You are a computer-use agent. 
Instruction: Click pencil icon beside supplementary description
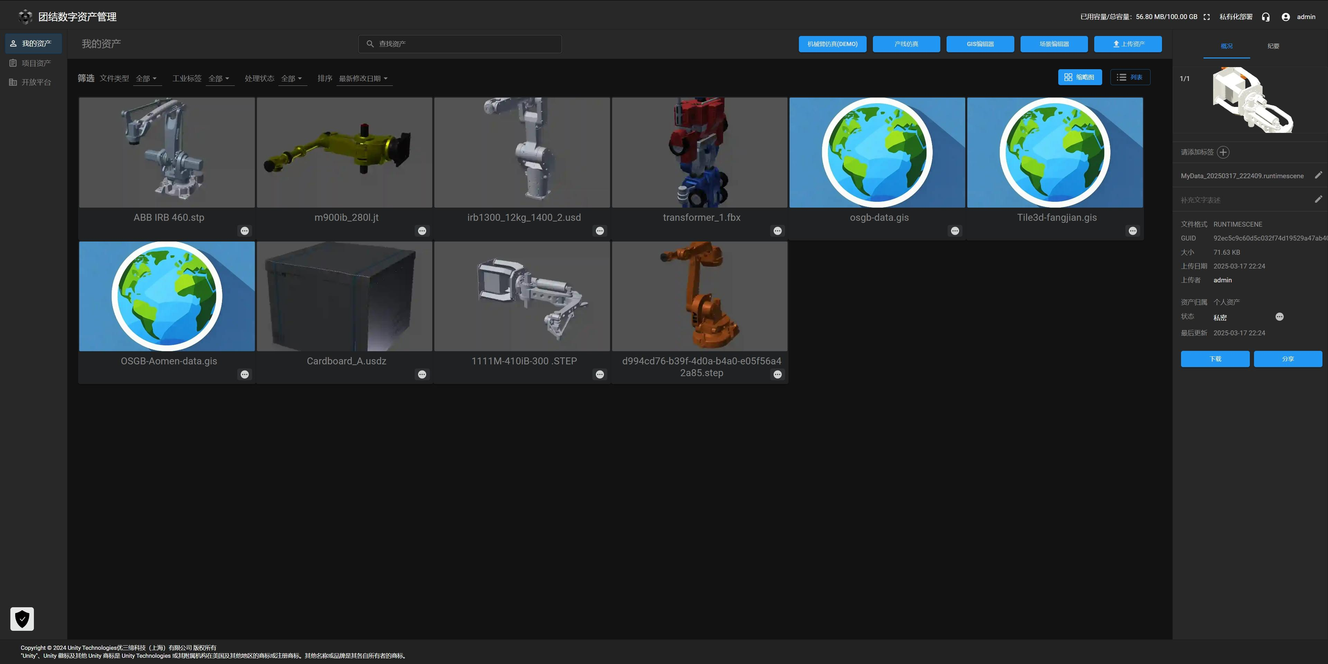pyautogui.click(x=1318, y=199)
